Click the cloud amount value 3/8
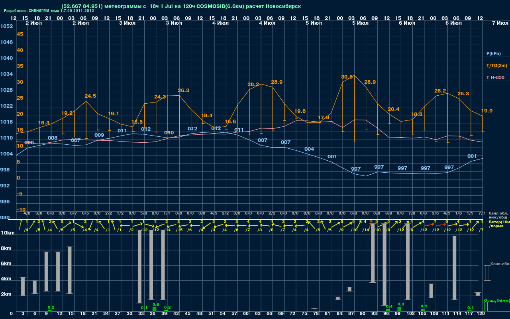This screenshot has width=510, height=319. tap(39, 213)
